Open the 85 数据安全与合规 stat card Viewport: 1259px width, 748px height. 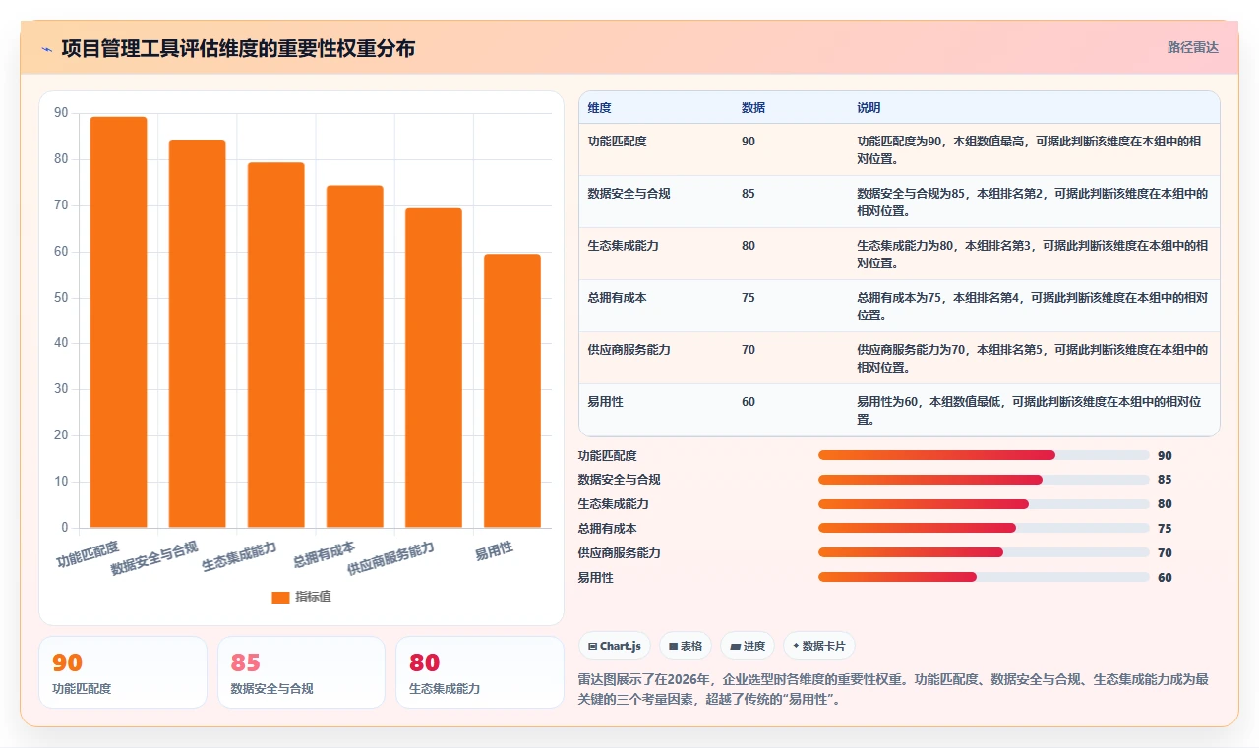[301, 672]
